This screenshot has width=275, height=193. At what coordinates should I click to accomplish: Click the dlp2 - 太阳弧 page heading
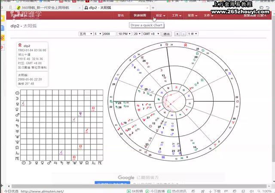[24, 26]
